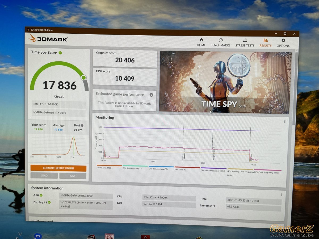Maximize the 3DMark Basic Edition window

point(285,33)
